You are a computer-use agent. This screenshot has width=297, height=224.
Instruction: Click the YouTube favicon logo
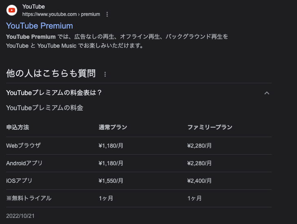(12, 10)
